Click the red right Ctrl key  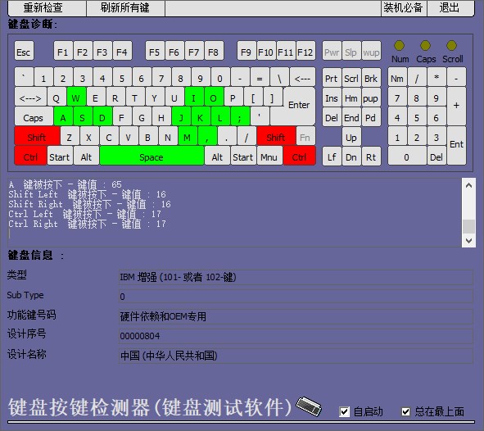299,156
